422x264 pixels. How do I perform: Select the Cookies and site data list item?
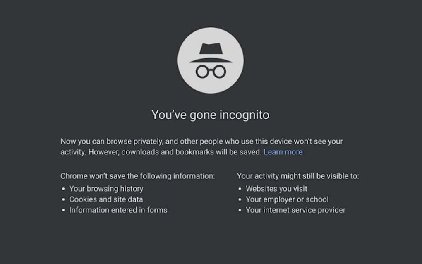[107, 200]
